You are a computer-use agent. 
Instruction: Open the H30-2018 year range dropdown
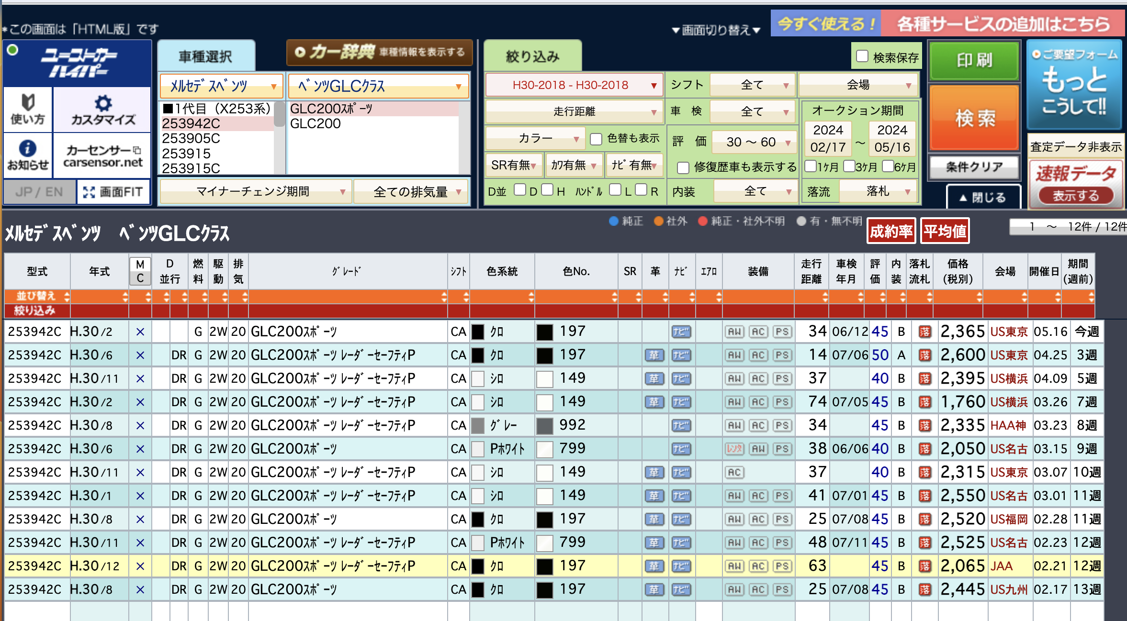[574, 85]
